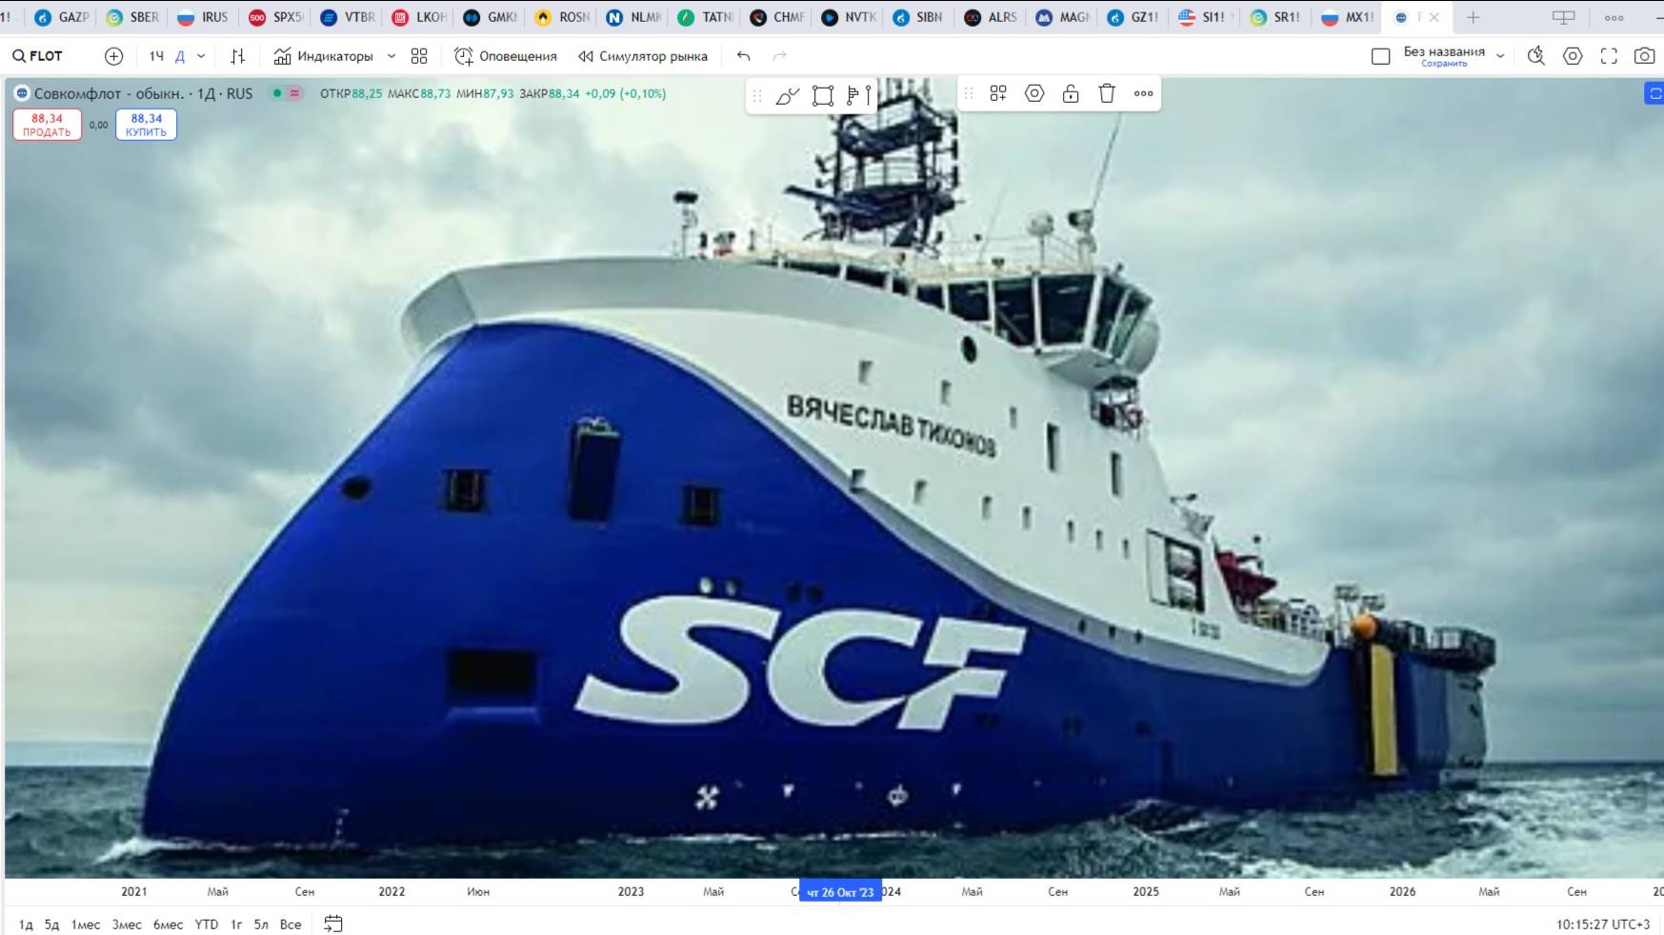
Task: Delete the drawing with trash icon
Action: (x=1107, y=93)
